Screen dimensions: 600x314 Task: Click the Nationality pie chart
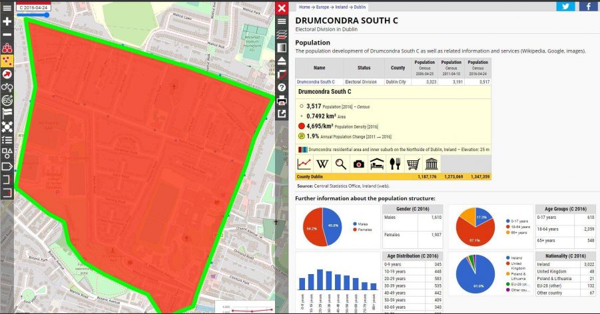tap(475, 274)
